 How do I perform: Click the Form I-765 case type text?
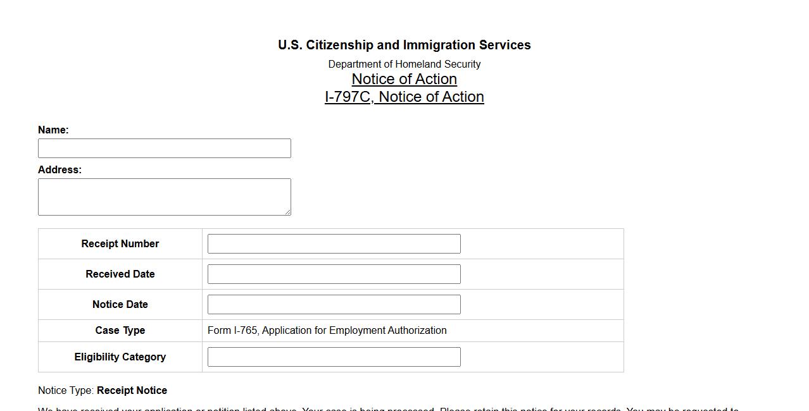coord(327,331)
